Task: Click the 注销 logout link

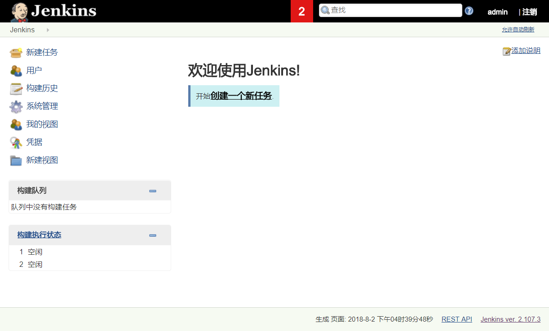Action: click(x=530, y=12)
